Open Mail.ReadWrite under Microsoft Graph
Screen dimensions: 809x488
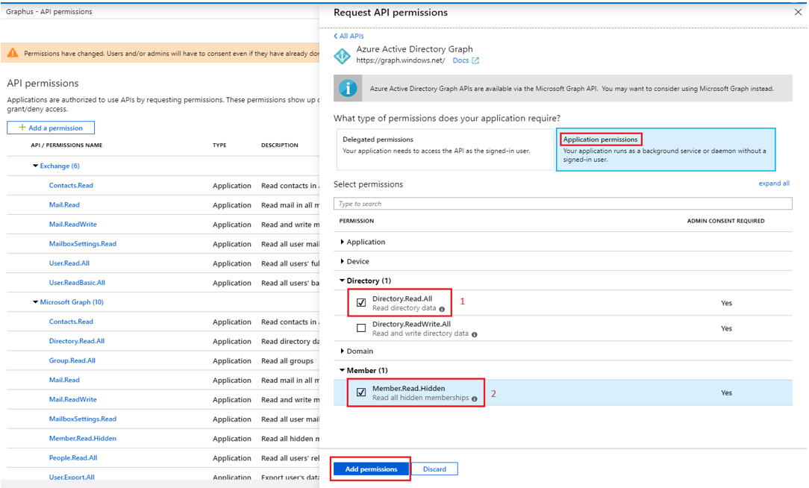pyautogui.click(x=72, y=400)
